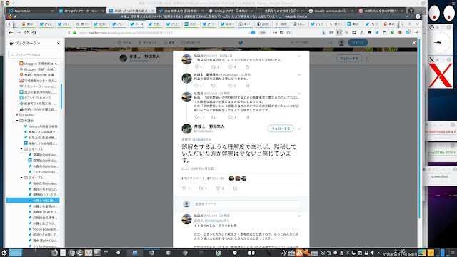Click フォローする button in profile header
Viewport: 457px width, 257px height.
point(349,59)
